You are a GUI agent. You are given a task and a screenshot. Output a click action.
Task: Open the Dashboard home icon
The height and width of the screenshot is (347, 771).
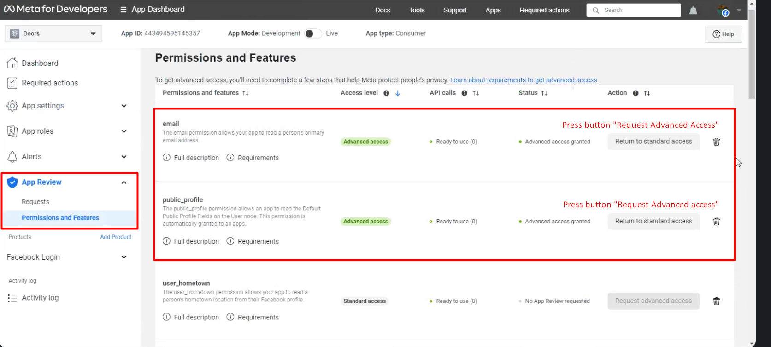(x=12, y=63)
